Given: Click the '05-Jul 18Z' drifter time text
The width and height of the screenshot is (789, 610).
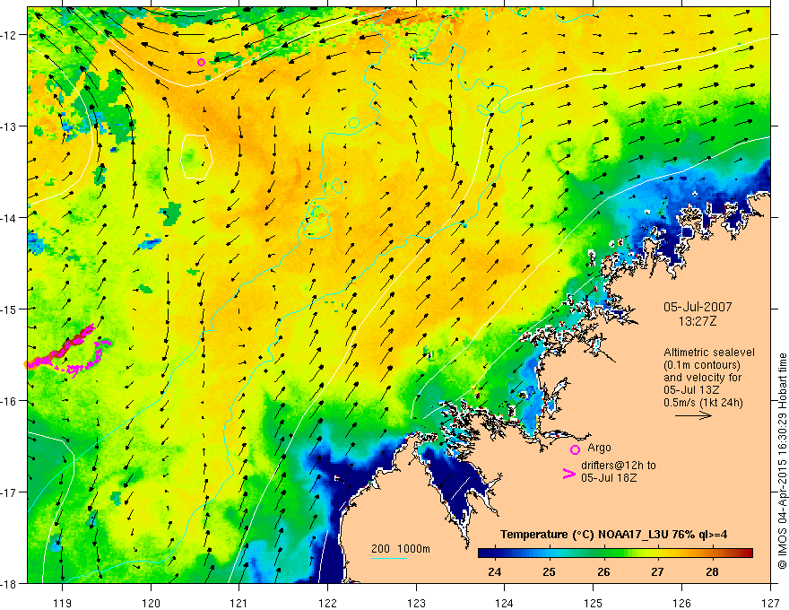Looking at the screenshot, I should tap(609, 477).
